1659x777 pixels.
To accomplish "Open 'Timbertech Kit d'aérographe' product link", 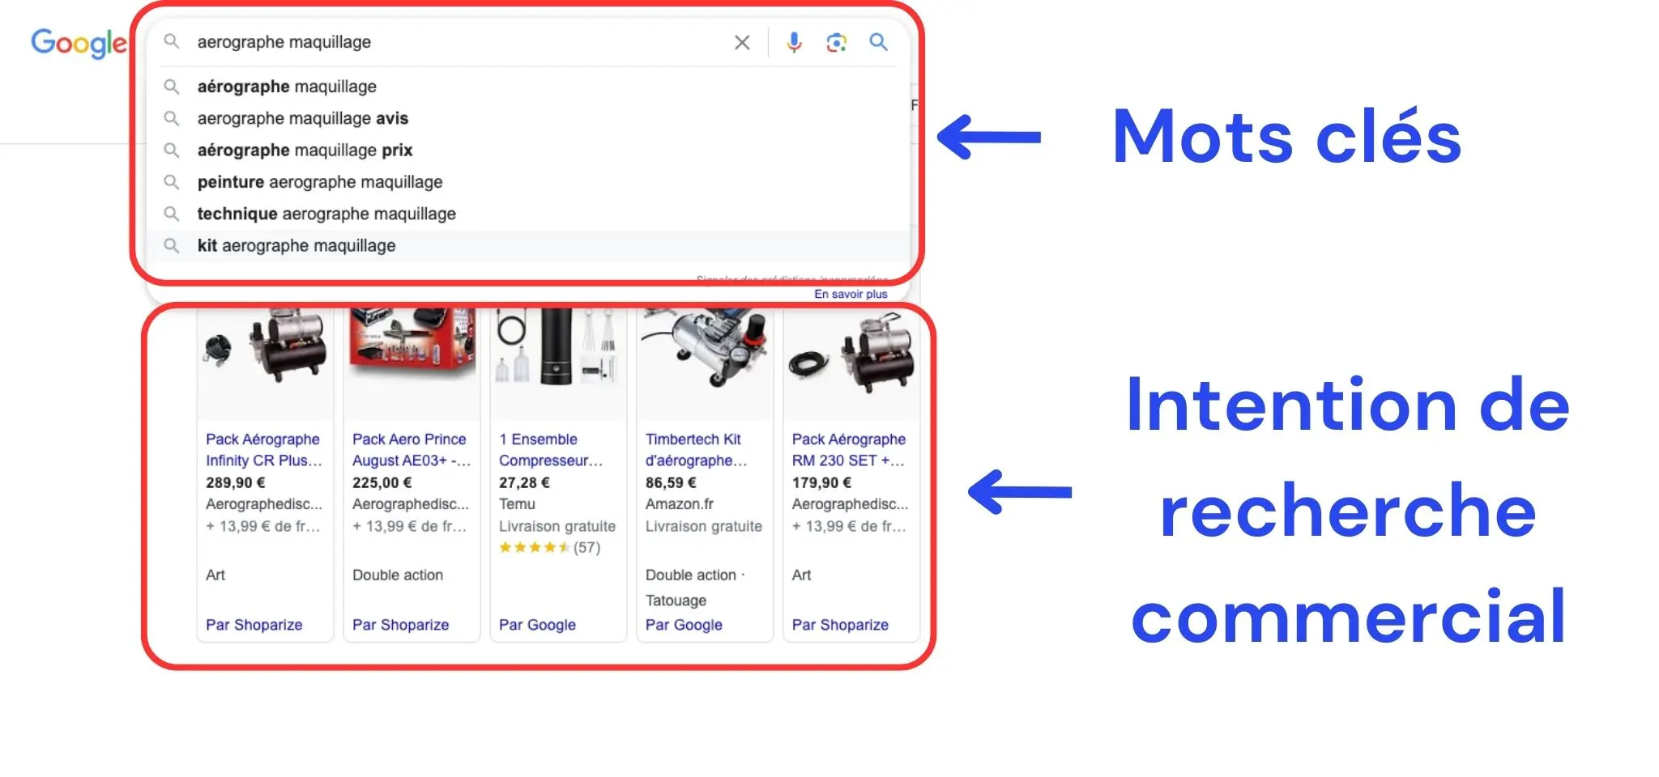I will 696,449.
